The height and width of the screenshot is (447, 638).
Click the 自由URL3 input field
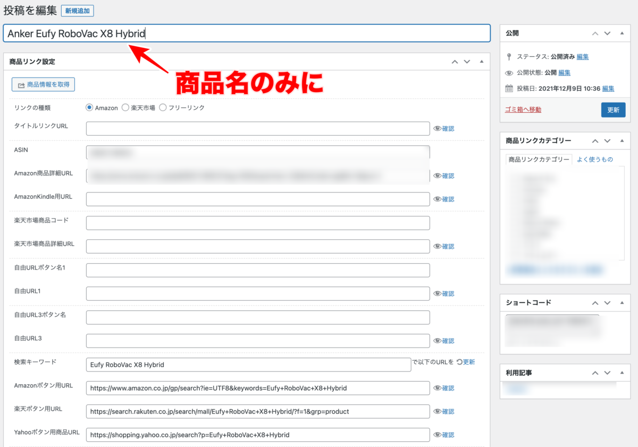258,341
